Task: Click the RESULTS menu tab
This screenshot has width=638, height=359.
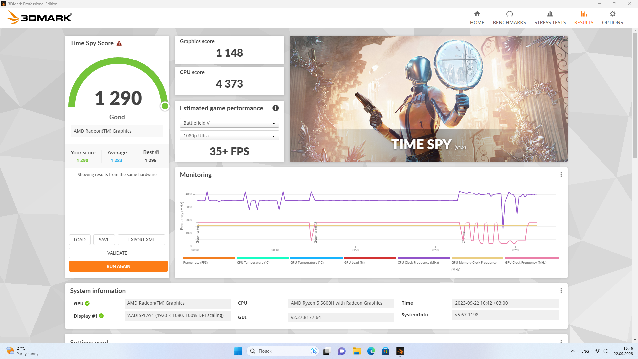Action: point(583,18)
